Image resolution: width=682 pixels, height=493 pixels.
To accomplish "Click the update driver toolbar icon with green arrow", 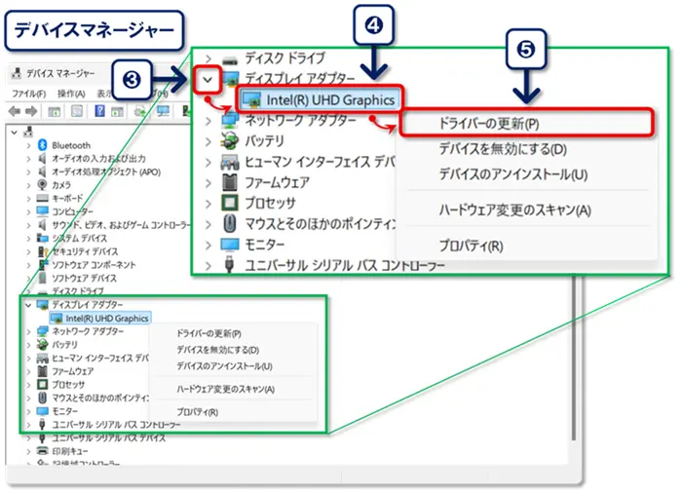I will [140, 111].
